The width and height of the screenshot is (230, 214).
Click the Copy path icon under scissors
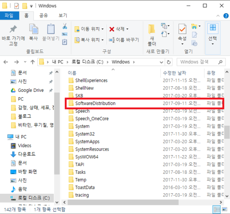64,34
